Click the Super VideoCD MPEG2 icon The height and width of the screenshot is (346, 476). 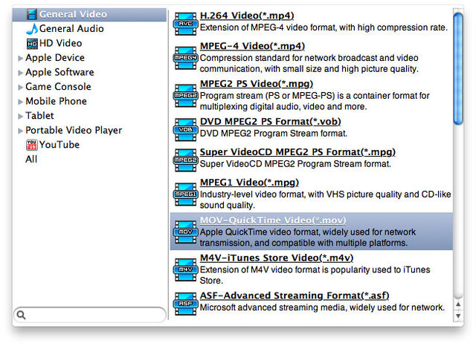point(185,160)
